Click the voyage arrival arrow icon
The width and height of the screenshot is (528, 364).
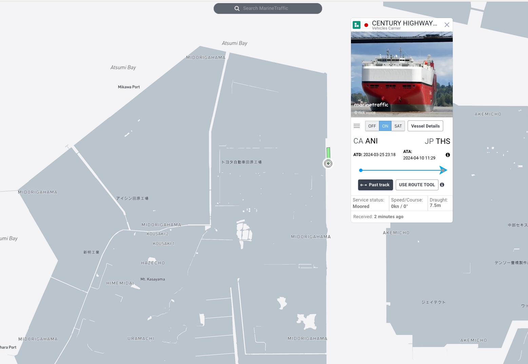click(x=443, y=170)
